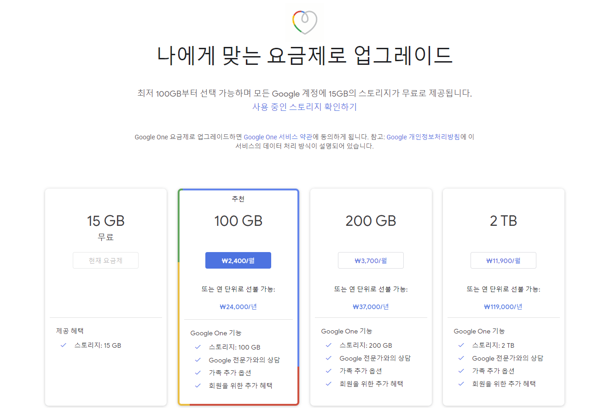Click the 100 GB plan title
This screenshot has height=408, width=593.
238,221
